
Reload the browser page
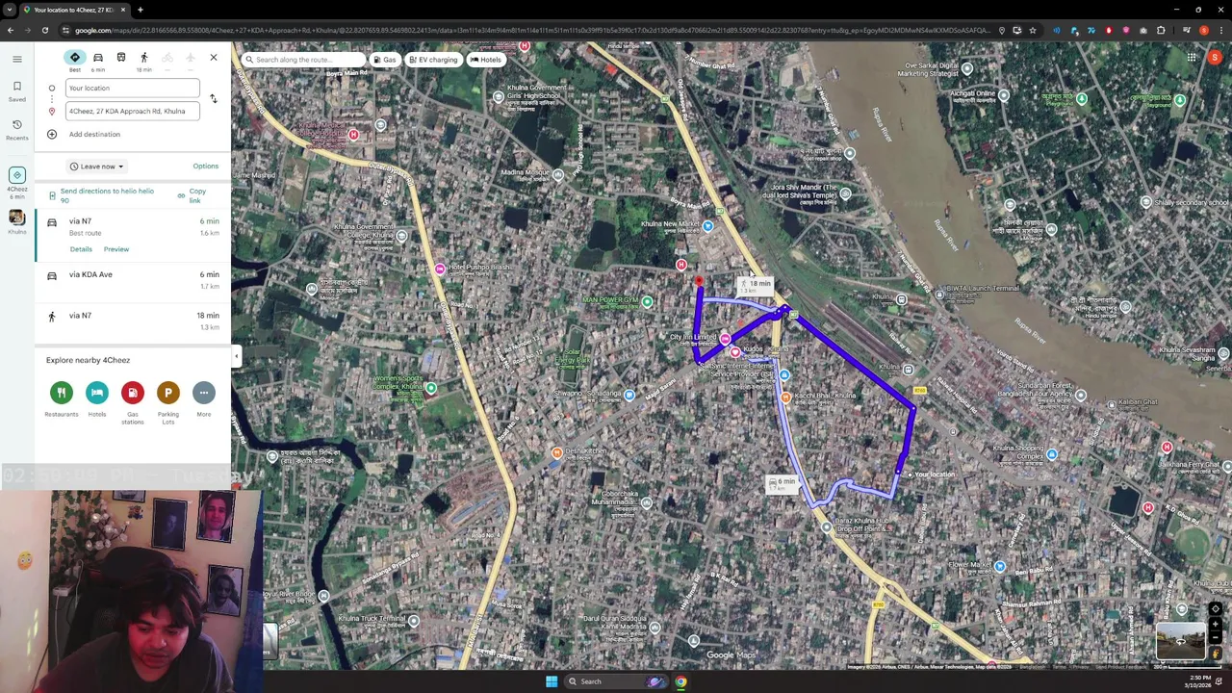point(44,31)
